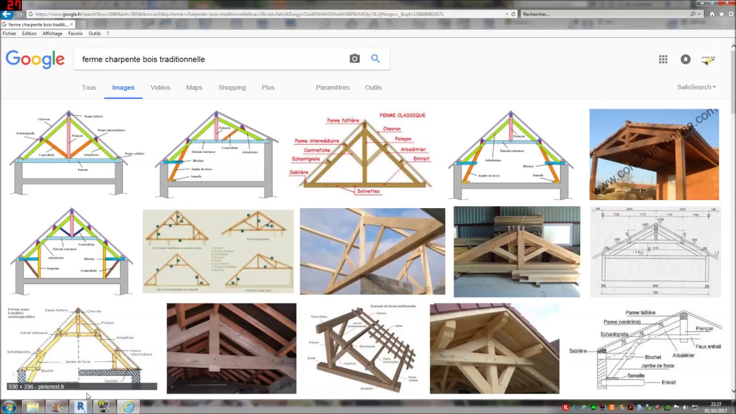
Task: Open the dimensioned technical drawing thumbnail
Action: (x=655, y=252)
